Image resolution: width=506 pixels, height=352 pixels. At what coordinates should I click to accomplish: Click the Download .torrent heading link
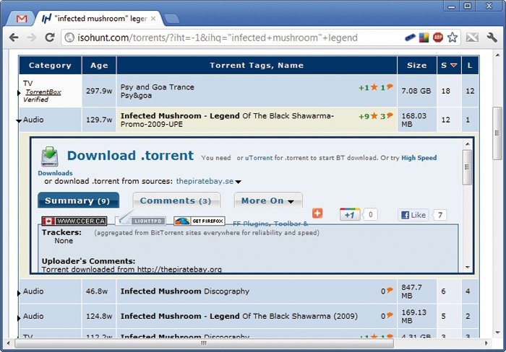pyautogui.click(x=130, y=156)
